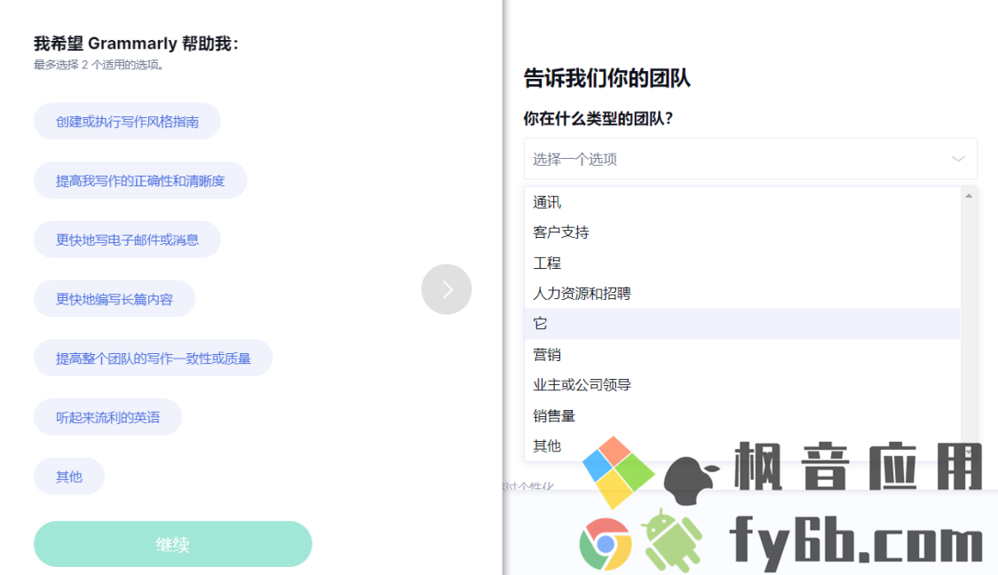The height and width of the screenshot is (575, 998).
Task: Choose '营销' from the team list
Action: (742, 354)
